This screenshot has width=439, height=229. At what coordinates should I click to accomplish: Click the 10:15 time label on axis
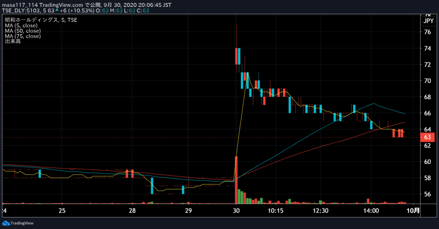click(x=276, y=211)
